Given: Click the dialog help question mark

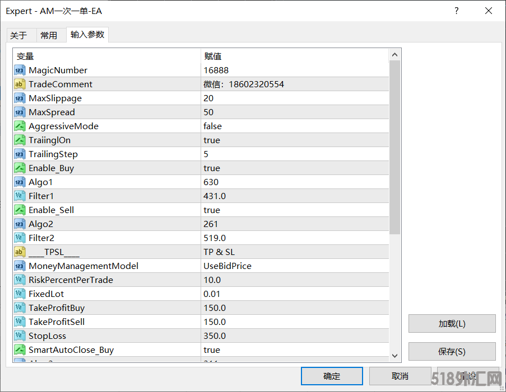Looking at the screenshot, I should click(456, 11).
